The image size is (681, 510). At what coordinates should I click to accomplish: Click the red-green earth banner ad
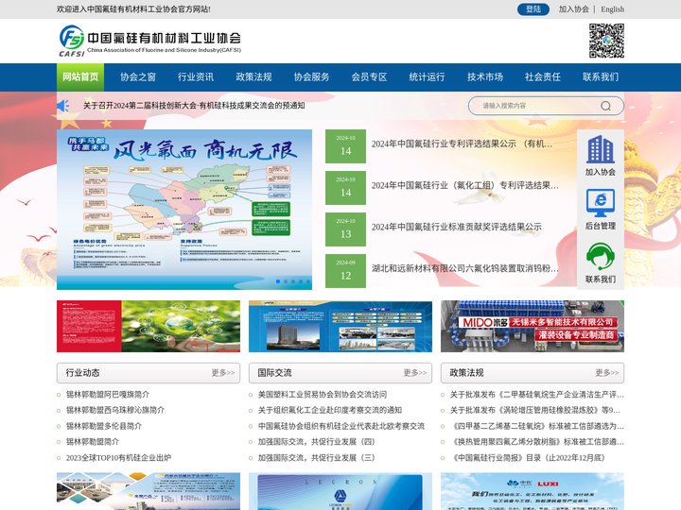pos(148,326)
